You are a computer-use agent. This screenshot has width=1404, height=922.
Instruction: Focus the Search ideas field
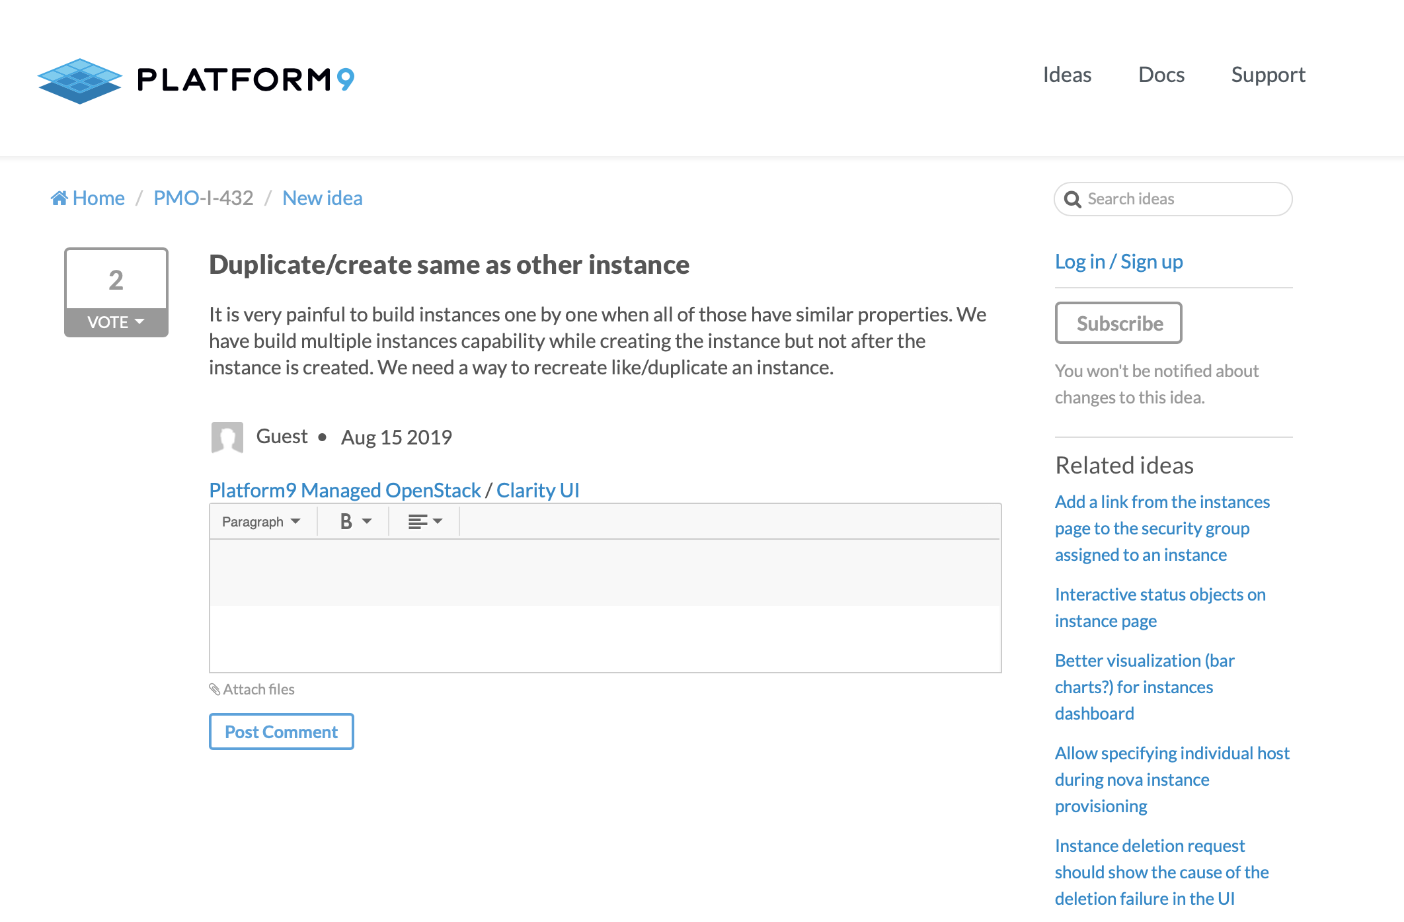(1183, 199)
